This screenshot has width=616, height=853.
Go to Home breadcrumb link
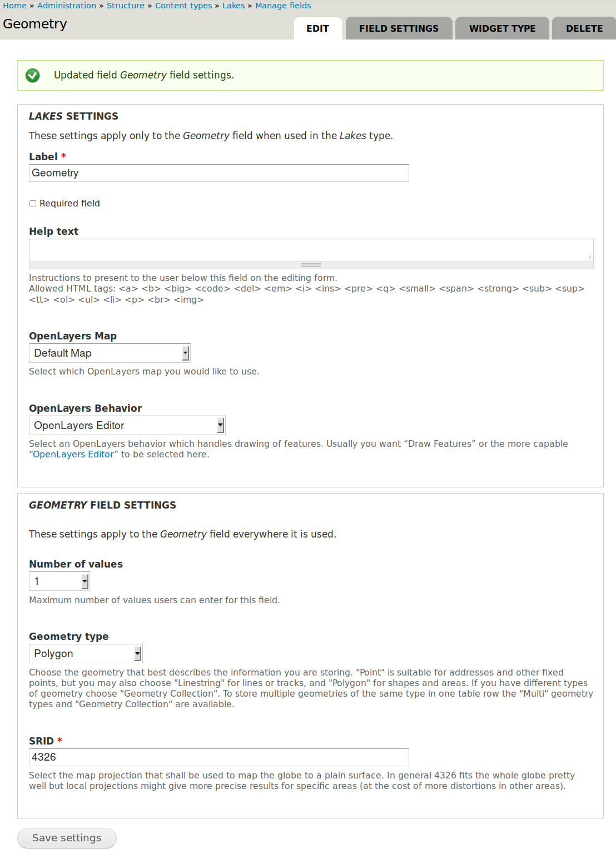click(x=14, y=6)
